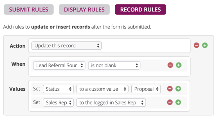Remove the Status value row
Viewport: 216px width, 117px height.
click(x=170, y=89)
